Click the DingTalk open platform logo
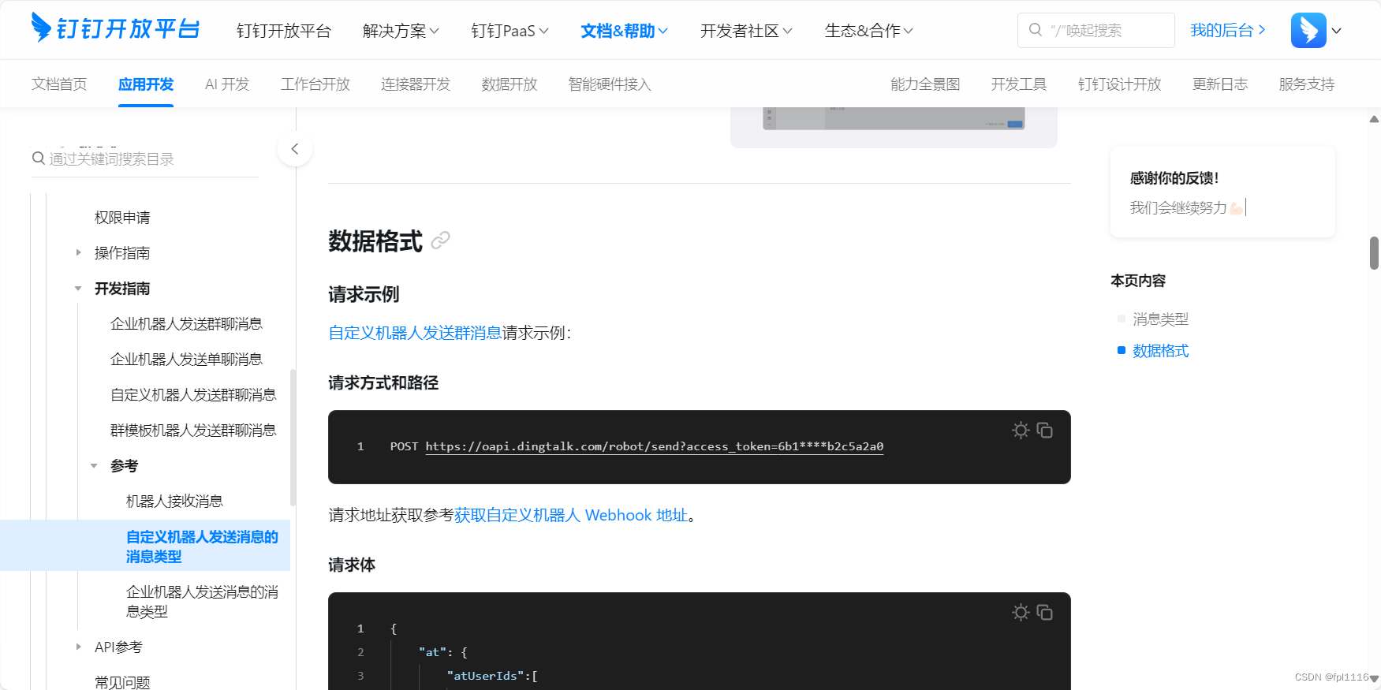The height and width of the screenshot is (690, 1381). [115, 28]
